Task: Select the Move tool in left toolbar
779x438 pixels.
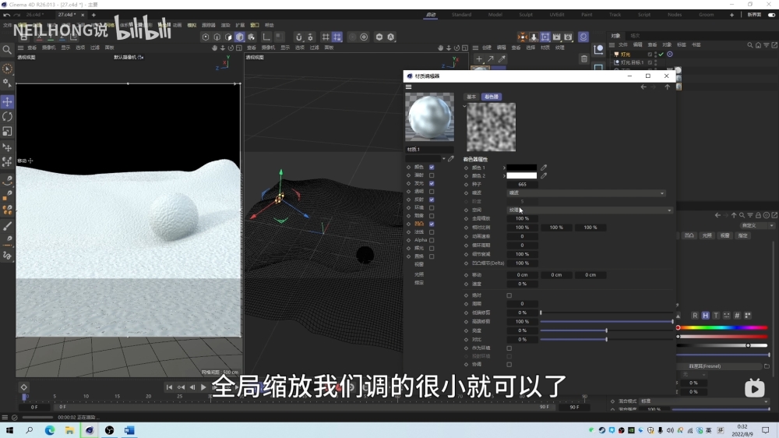Action: point(7,101)
